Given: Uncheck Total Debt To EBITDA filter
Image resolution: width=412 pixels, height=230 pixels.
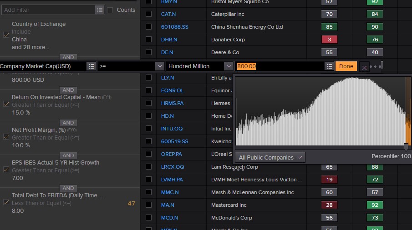Looking at the screenshot, I should point(6,202).
